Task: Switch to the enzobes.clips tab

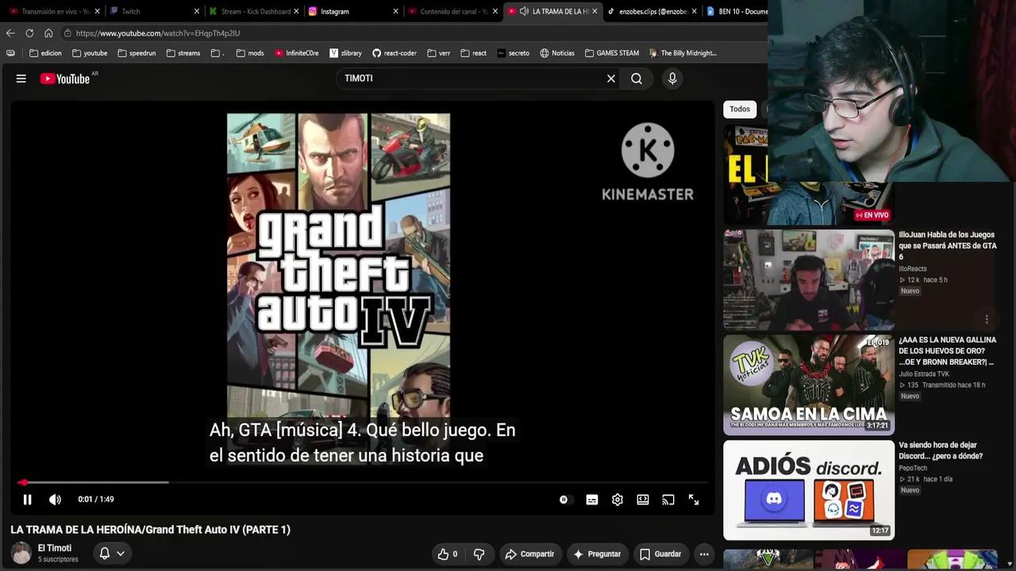Action: (652, 11)
